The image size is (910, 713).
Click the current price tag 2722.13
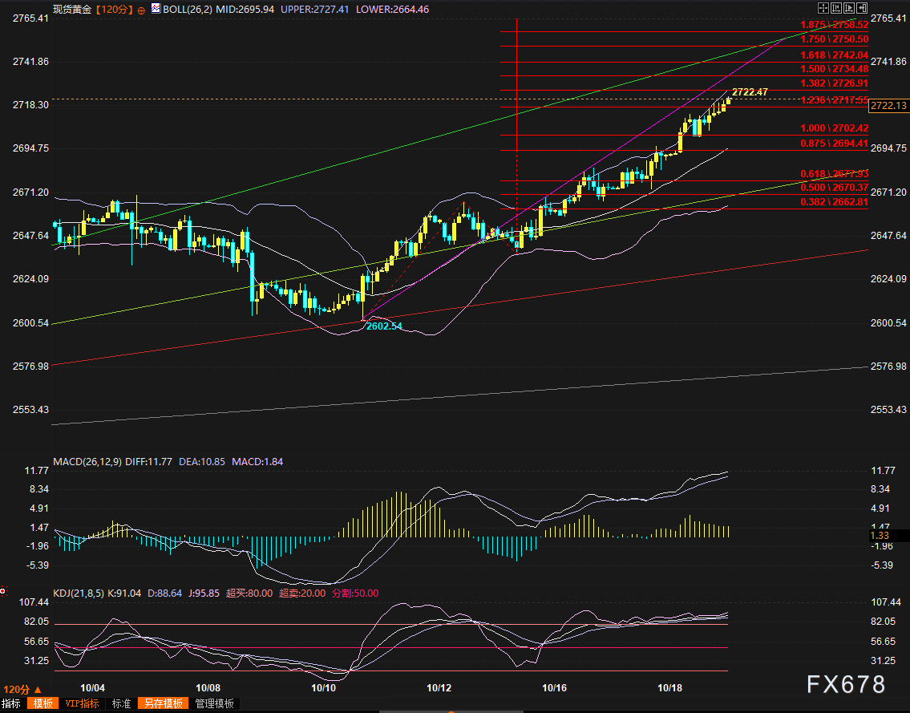pos(888,106)
